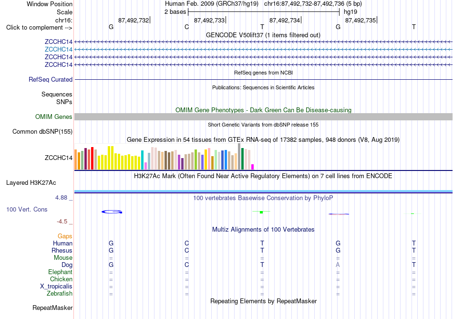Screen dimensions: 453x319
Task: Click the Sequences publications track label
Action: [x=57, y=94]
